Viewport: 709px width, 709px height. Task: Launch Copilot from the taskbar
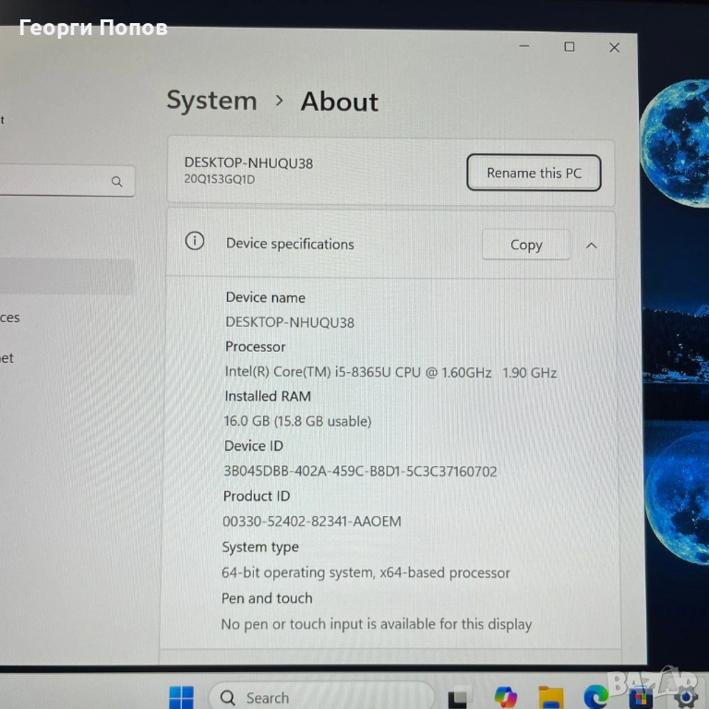505,697
